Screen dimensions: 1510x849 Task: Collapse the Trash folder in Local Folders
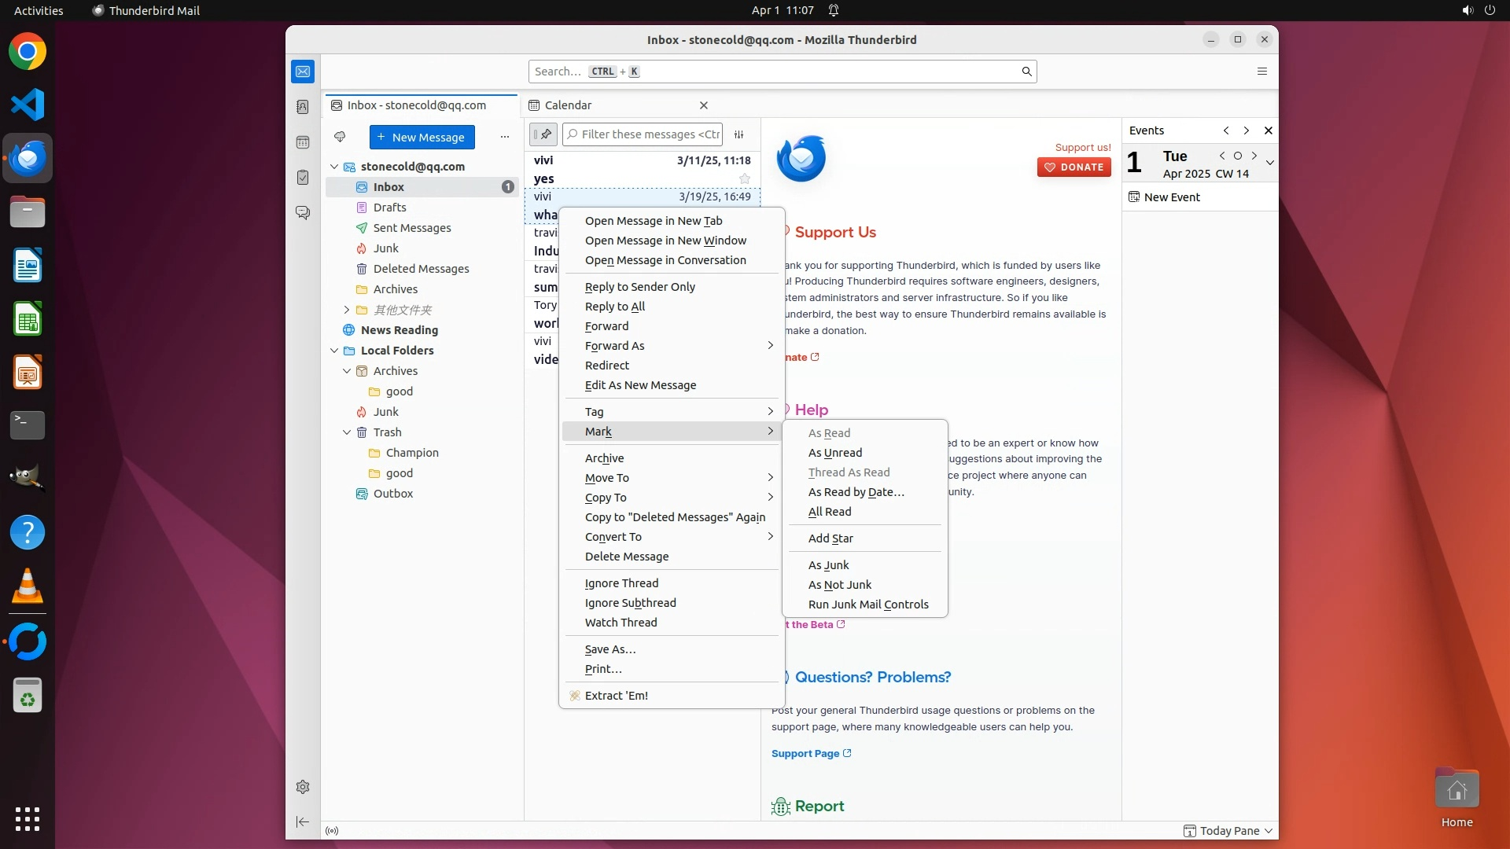347,432
